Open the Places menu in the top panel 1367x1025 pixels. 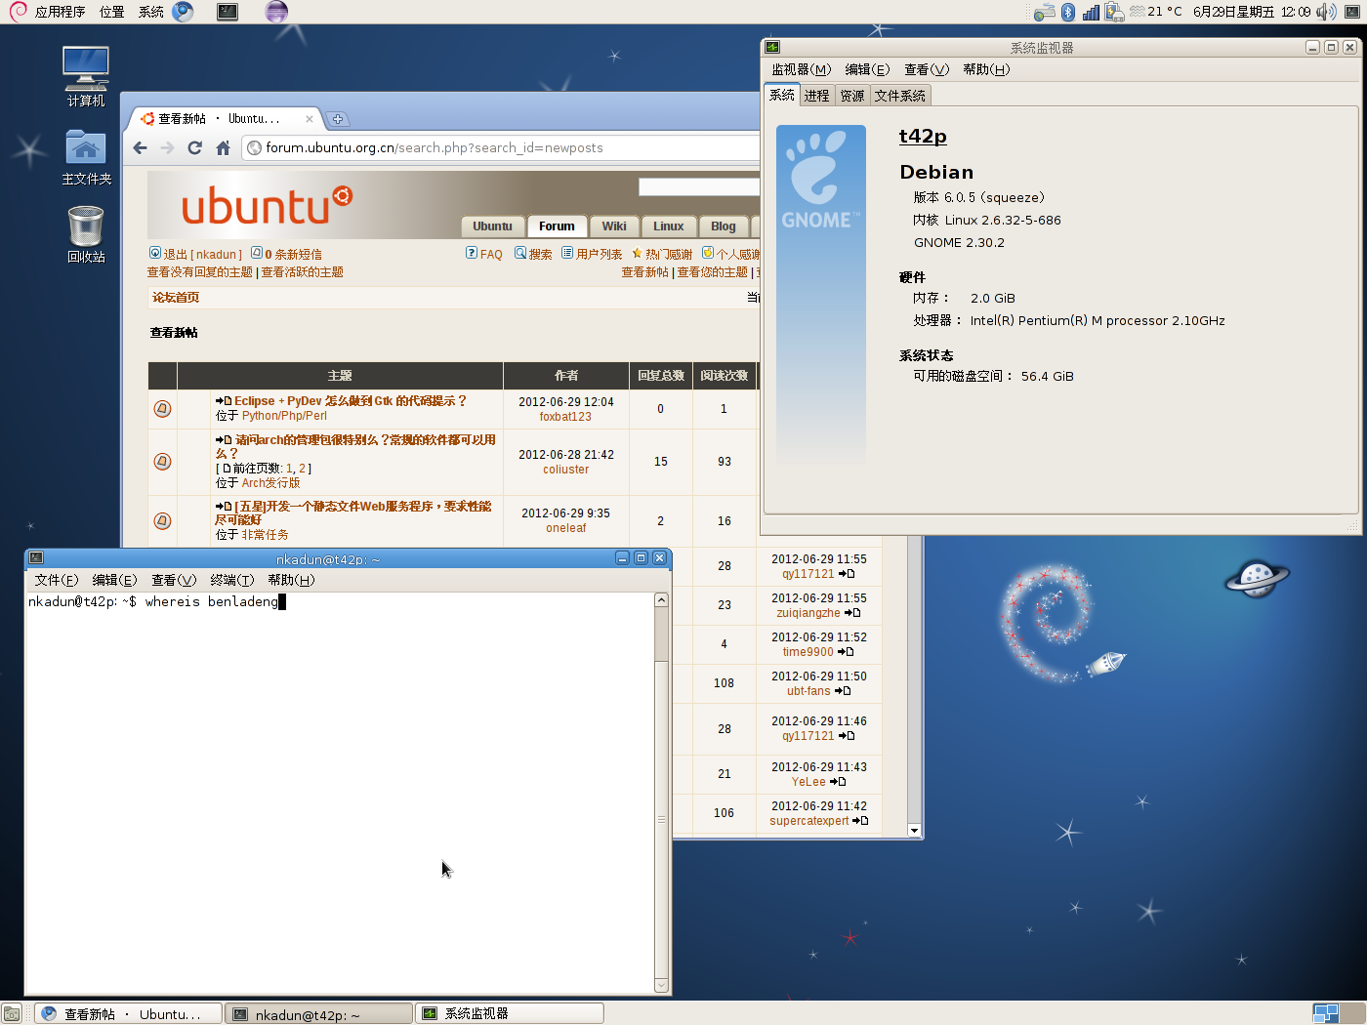pyautogui.click(x=111, y=12)
